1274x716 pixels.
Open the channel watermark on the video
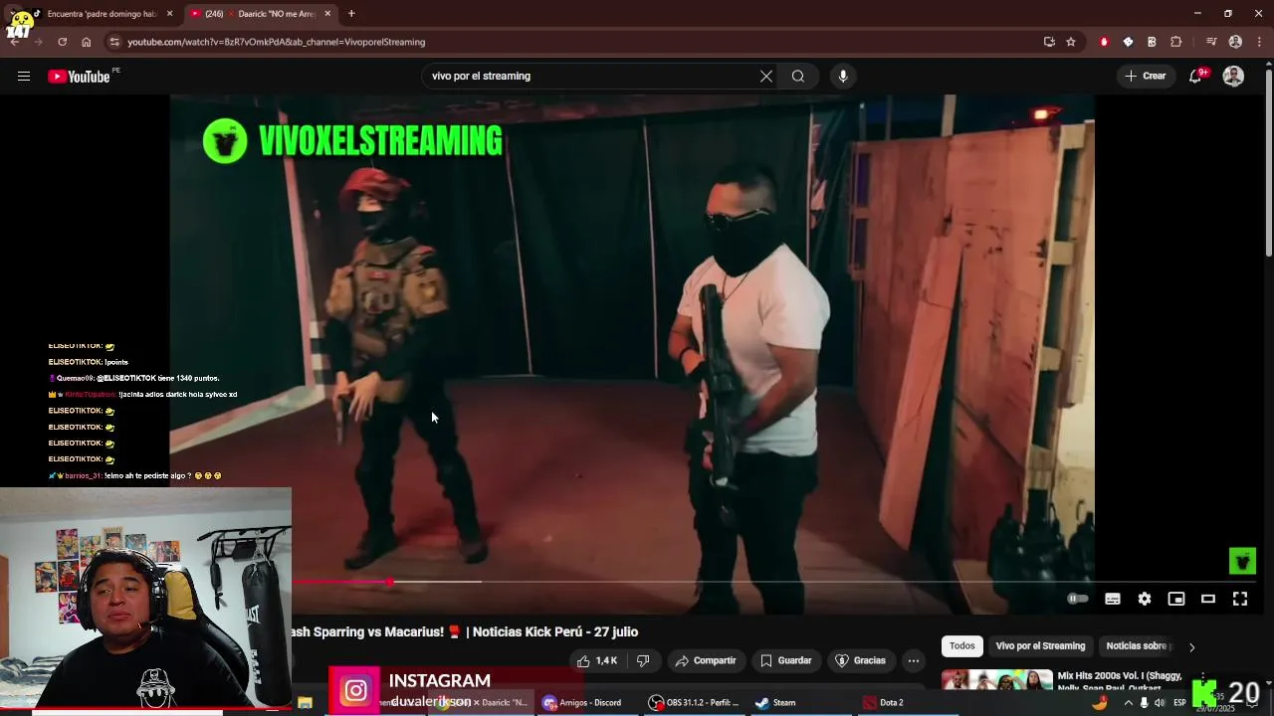click(x=1242, y=561)
